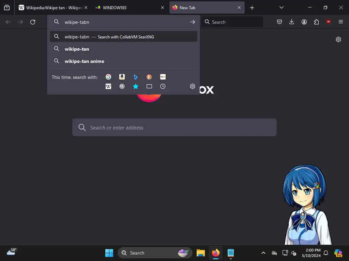The height and width of the screenshot is (261, 349).
Task: Open the Firefox application menu
Action: tap(340, 22)
